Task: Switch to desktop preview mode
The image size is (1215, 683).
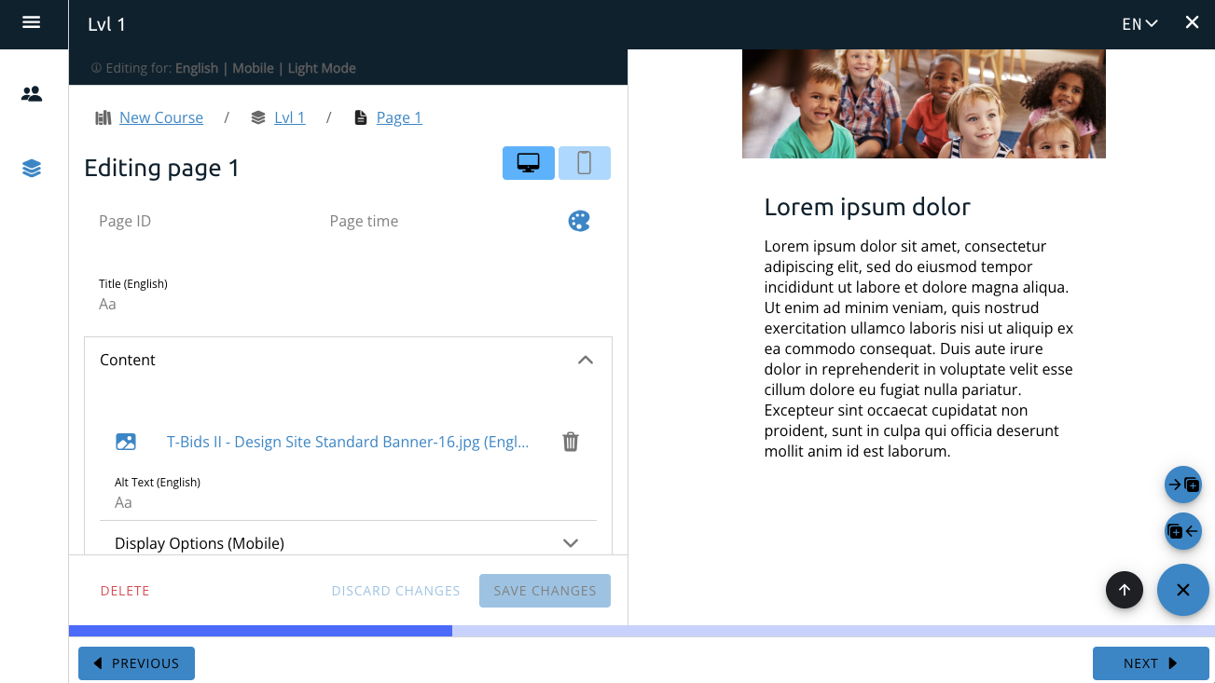Action: (x=529, y=163)
